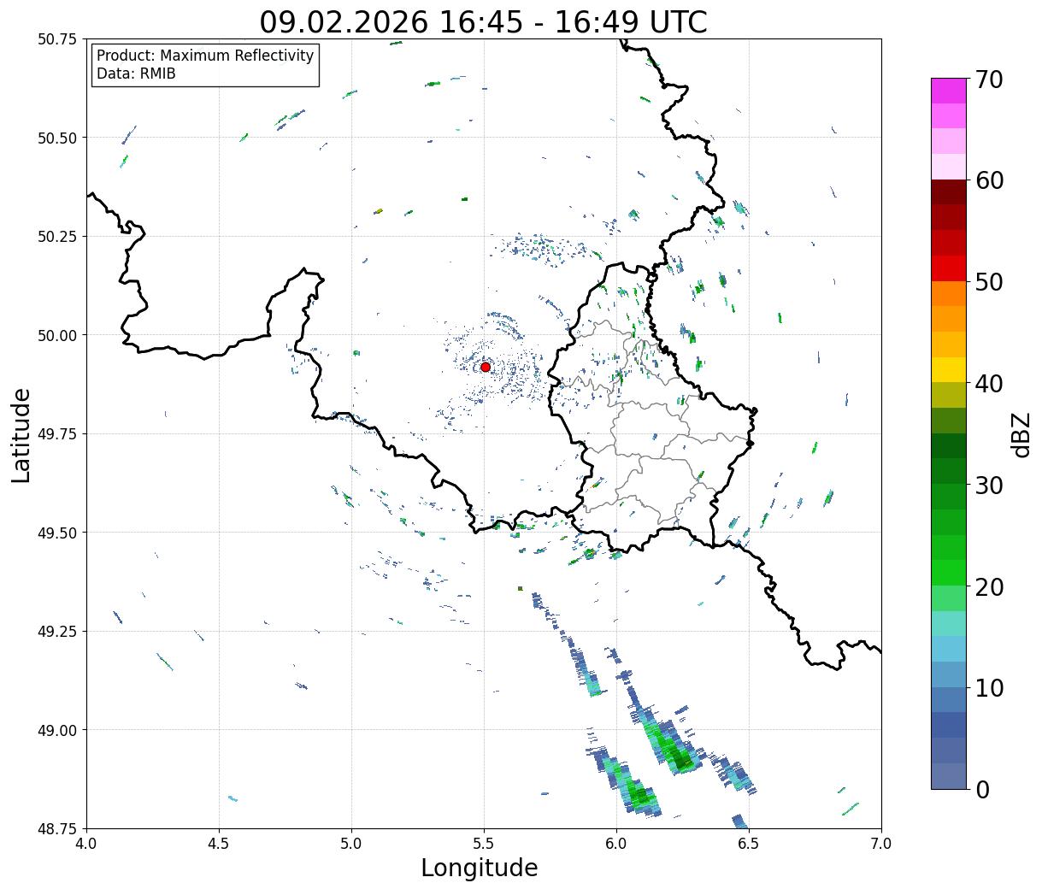This screenshot has width=1042, height=889.
Task: Click the colorbar tick label 60
Action: point(989,180)
